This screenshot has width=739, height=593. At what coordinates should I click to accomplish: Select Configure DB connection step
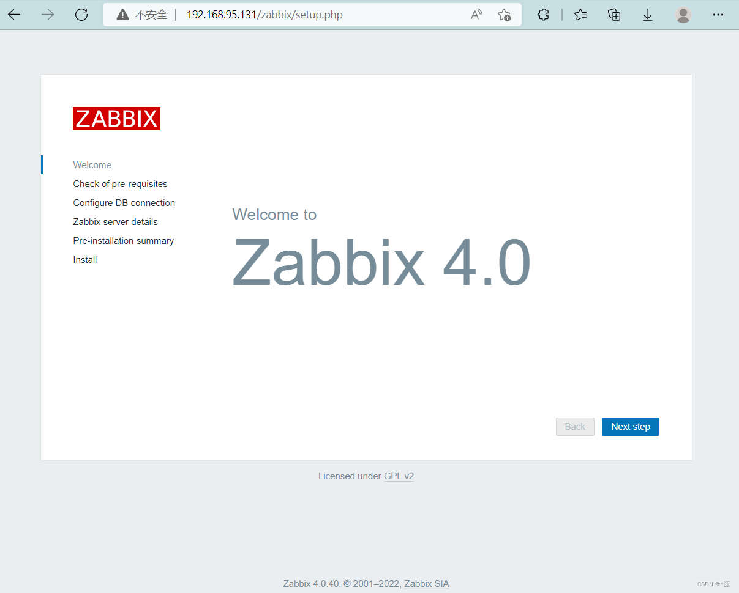[124, 203]
